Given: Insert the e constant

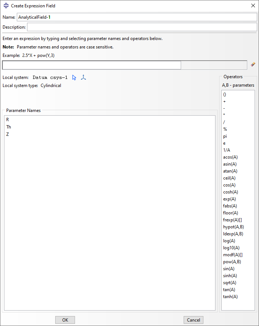Looking at the screenshot, I should [224, 143].
